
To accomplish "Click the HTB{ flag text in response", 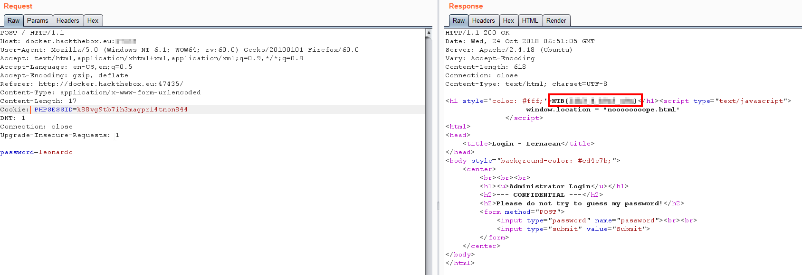I will (x=594, y=101).
